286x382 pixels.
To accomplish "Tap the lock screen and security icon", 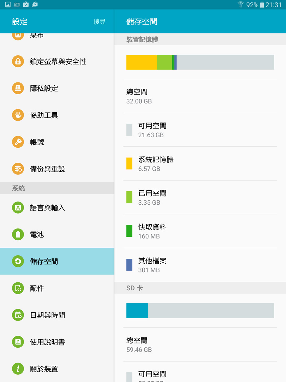I will point(18,61).
